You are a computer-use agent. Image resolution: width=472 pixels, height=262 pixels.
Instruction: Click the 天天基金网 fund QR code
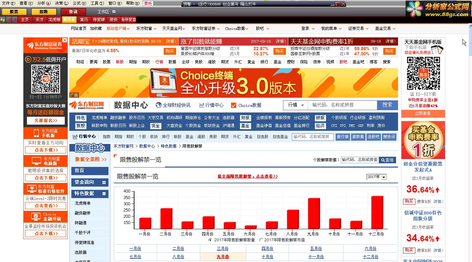423,73
